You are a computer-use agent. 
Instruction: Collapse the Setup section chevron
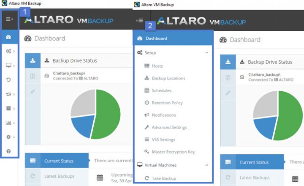click(207, 52)
